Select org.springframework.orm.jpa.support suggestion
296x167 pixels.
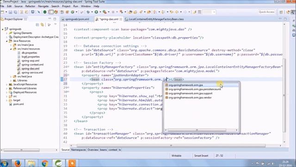(x=191, y=93)
